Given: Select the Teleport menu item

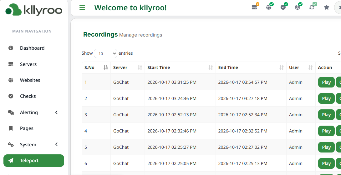Looking at the screenshot, I should coord(34,161).
